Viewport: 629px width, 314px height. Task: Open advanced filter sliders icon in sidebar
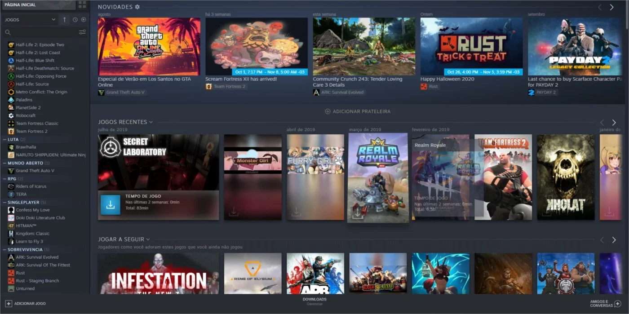(x=82, y=32)
